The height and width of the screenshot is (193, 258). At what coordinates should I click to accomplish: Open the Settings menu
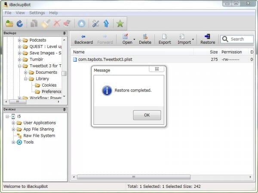pos(37,13)
